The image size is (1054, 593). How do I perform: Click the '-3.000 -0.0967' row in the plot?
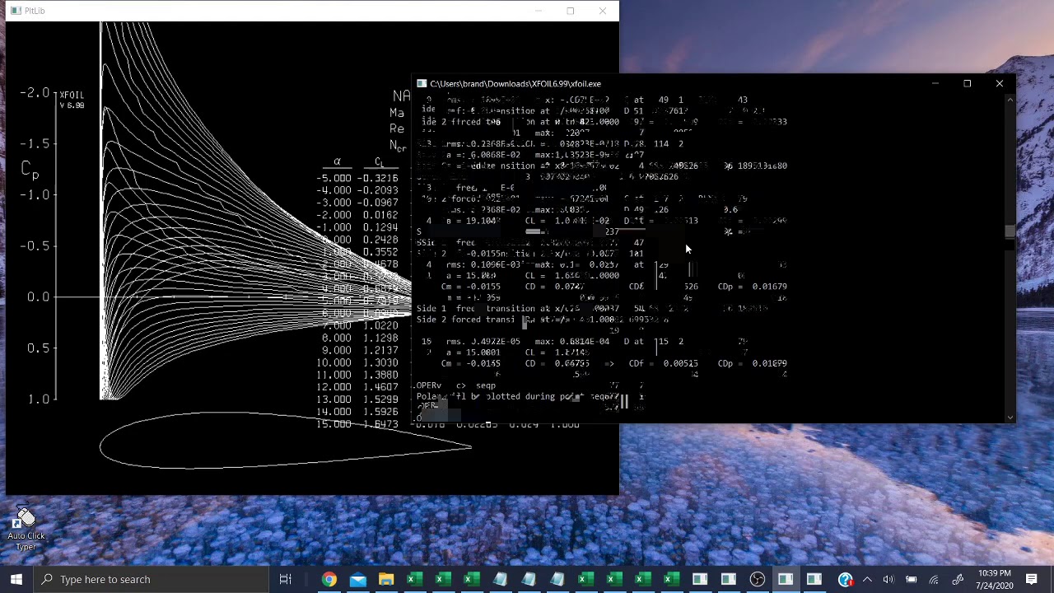357,203
